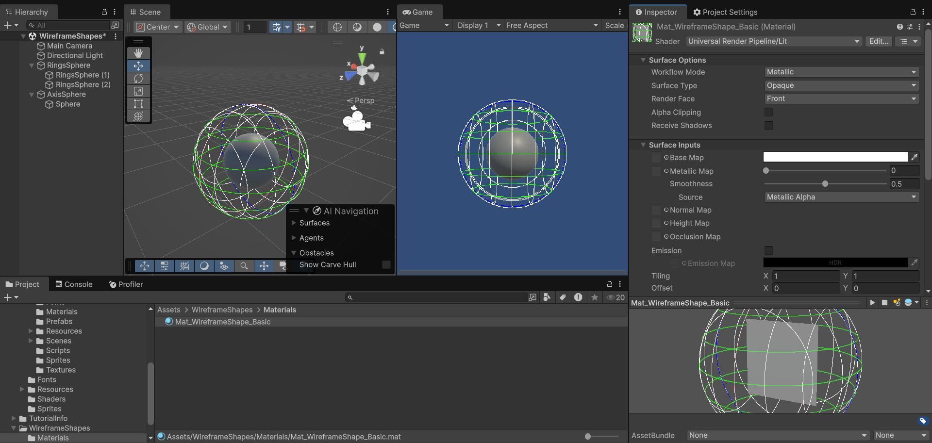Select the Move tool in the Scene toolbar
932x443 pixels.
138,66
